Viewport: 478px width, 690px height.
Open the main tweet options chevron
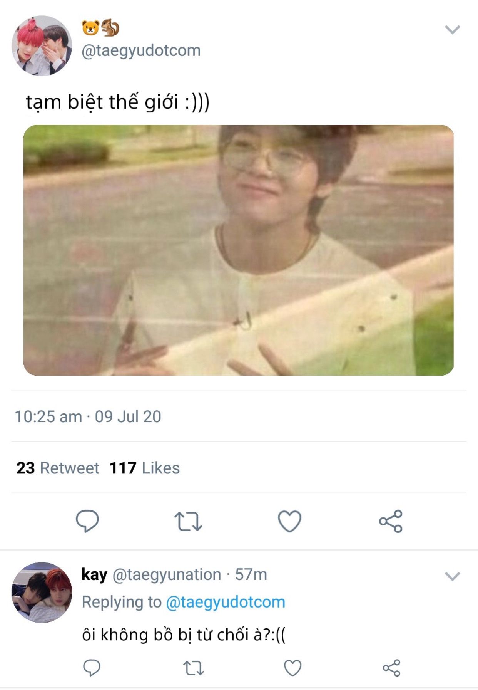point(452,30)
